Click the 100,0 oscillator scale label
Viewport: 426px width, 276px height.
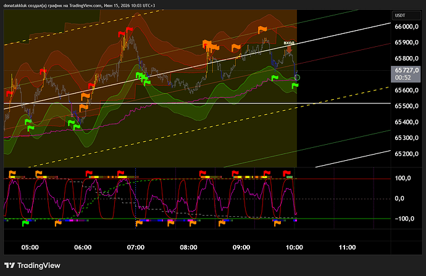[403, 178]
